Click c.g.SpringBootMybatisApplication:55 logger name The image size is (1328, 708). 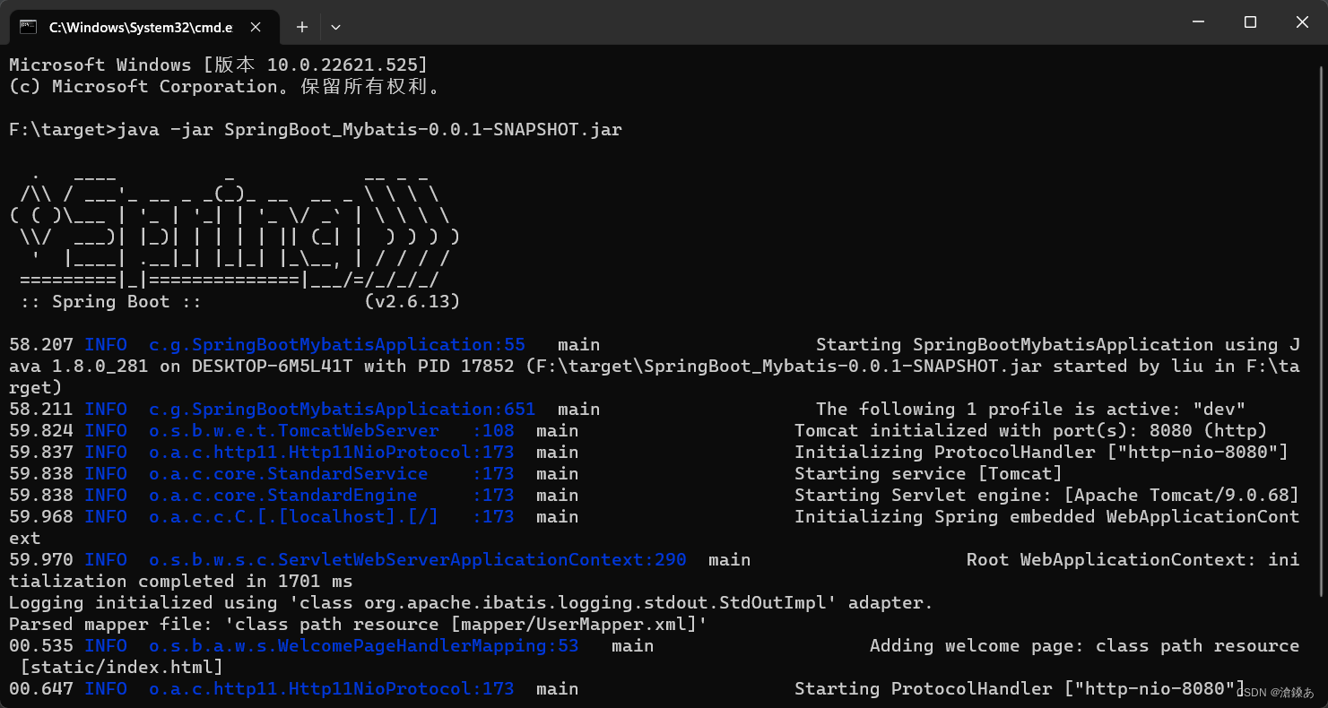(337, 345)
